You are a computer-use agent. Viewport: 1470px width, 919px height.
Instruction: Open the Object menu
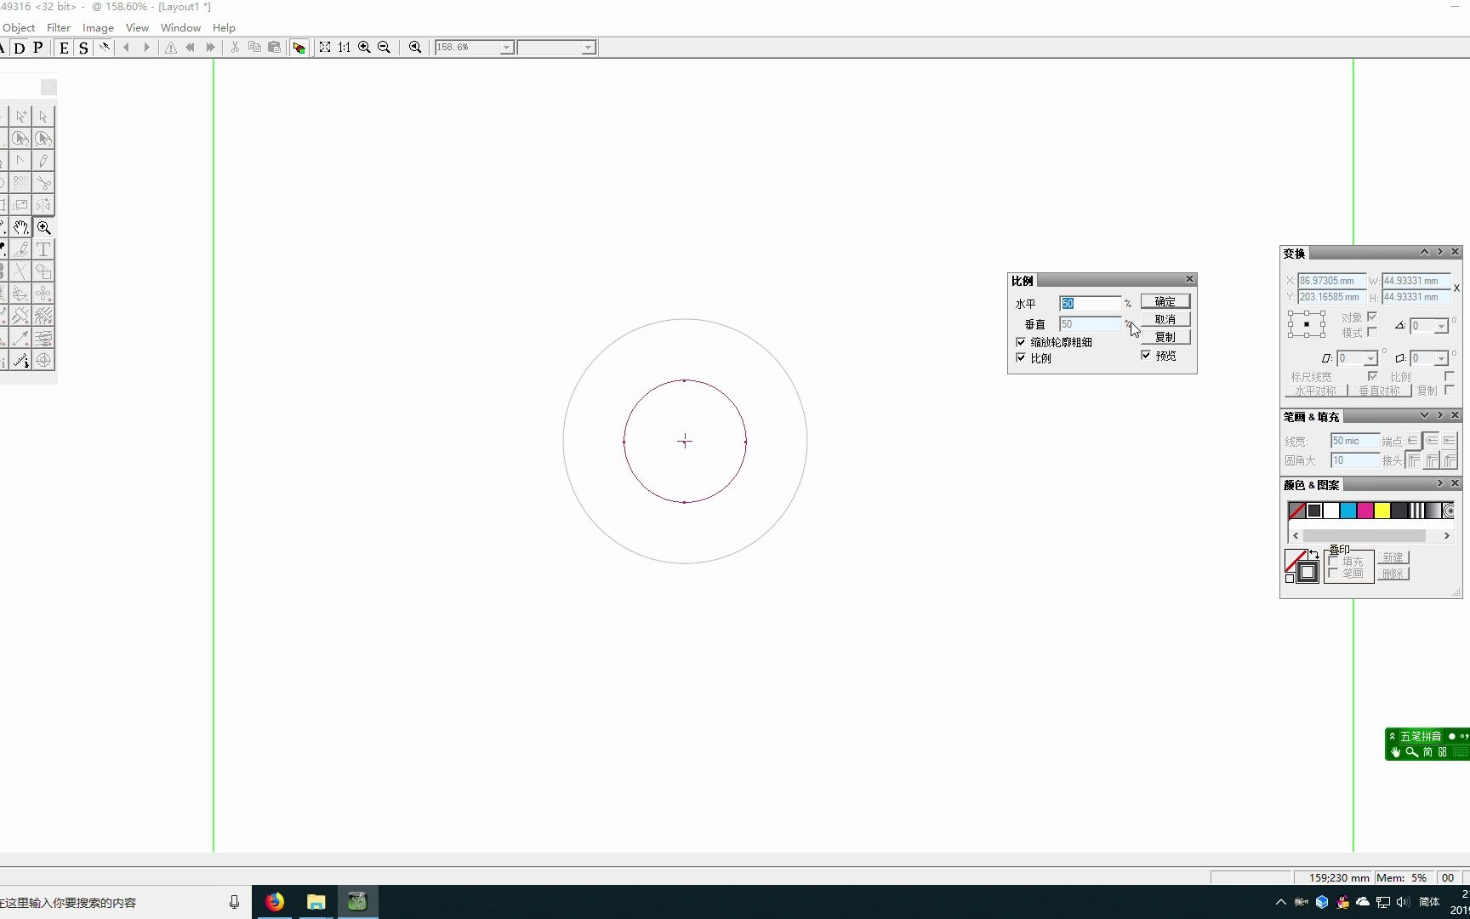point(19,28)
